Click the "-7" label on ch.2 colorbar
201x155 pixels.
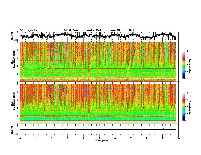pyautogui.click(x=187, y=120)
